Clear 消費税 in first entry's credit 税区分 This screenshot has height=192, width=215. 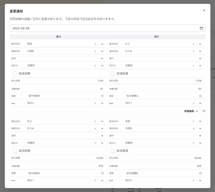point(194,65)
